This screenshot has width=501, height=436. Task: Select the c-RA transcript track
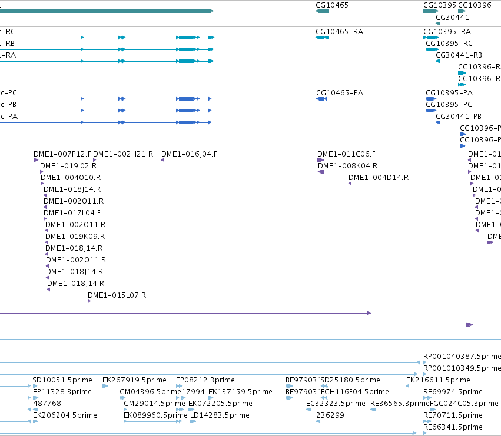tap(107, 61)
